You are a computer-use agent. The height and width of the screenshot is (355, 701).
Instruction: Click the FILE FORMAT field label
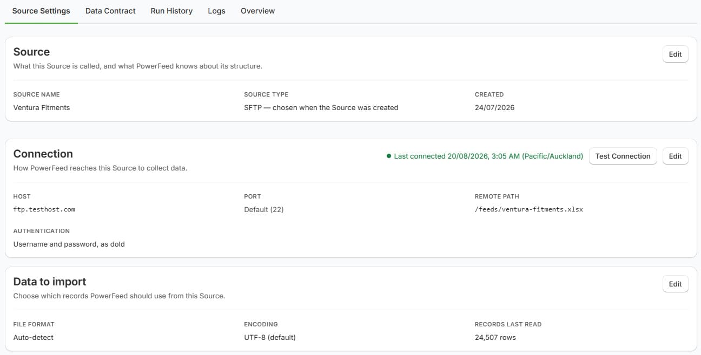pyautogui.click(x=34, y=324)
